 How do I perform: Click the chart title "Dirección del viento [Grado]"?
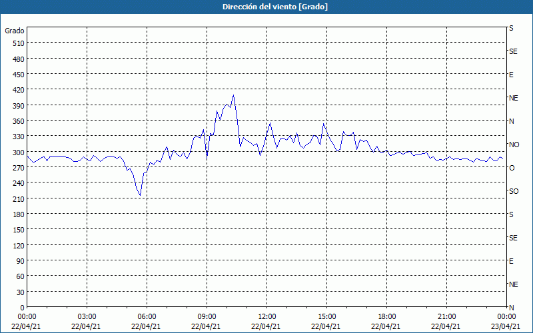(275, 7)
